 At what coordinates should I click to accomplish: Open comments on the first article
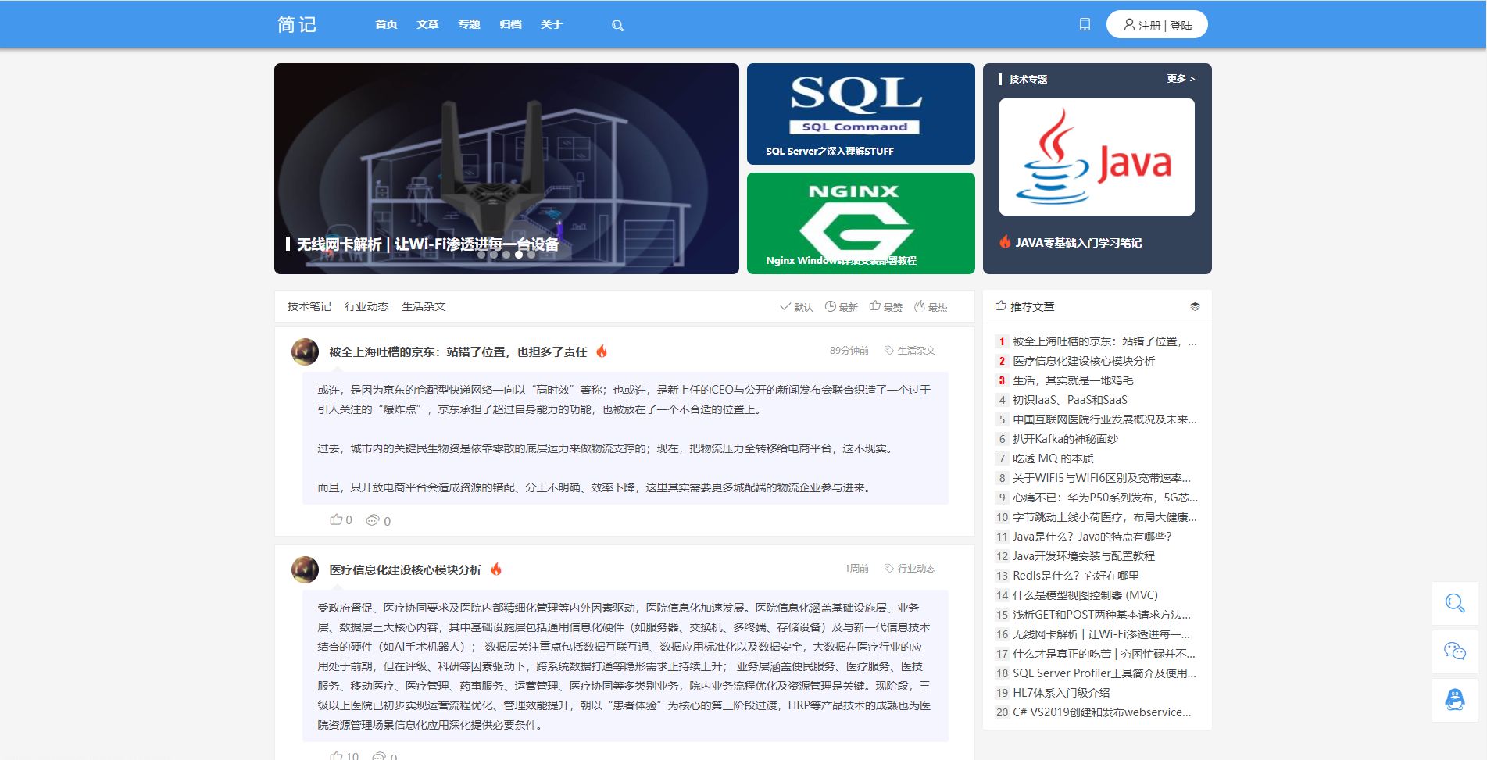click(x=374, y=521)
